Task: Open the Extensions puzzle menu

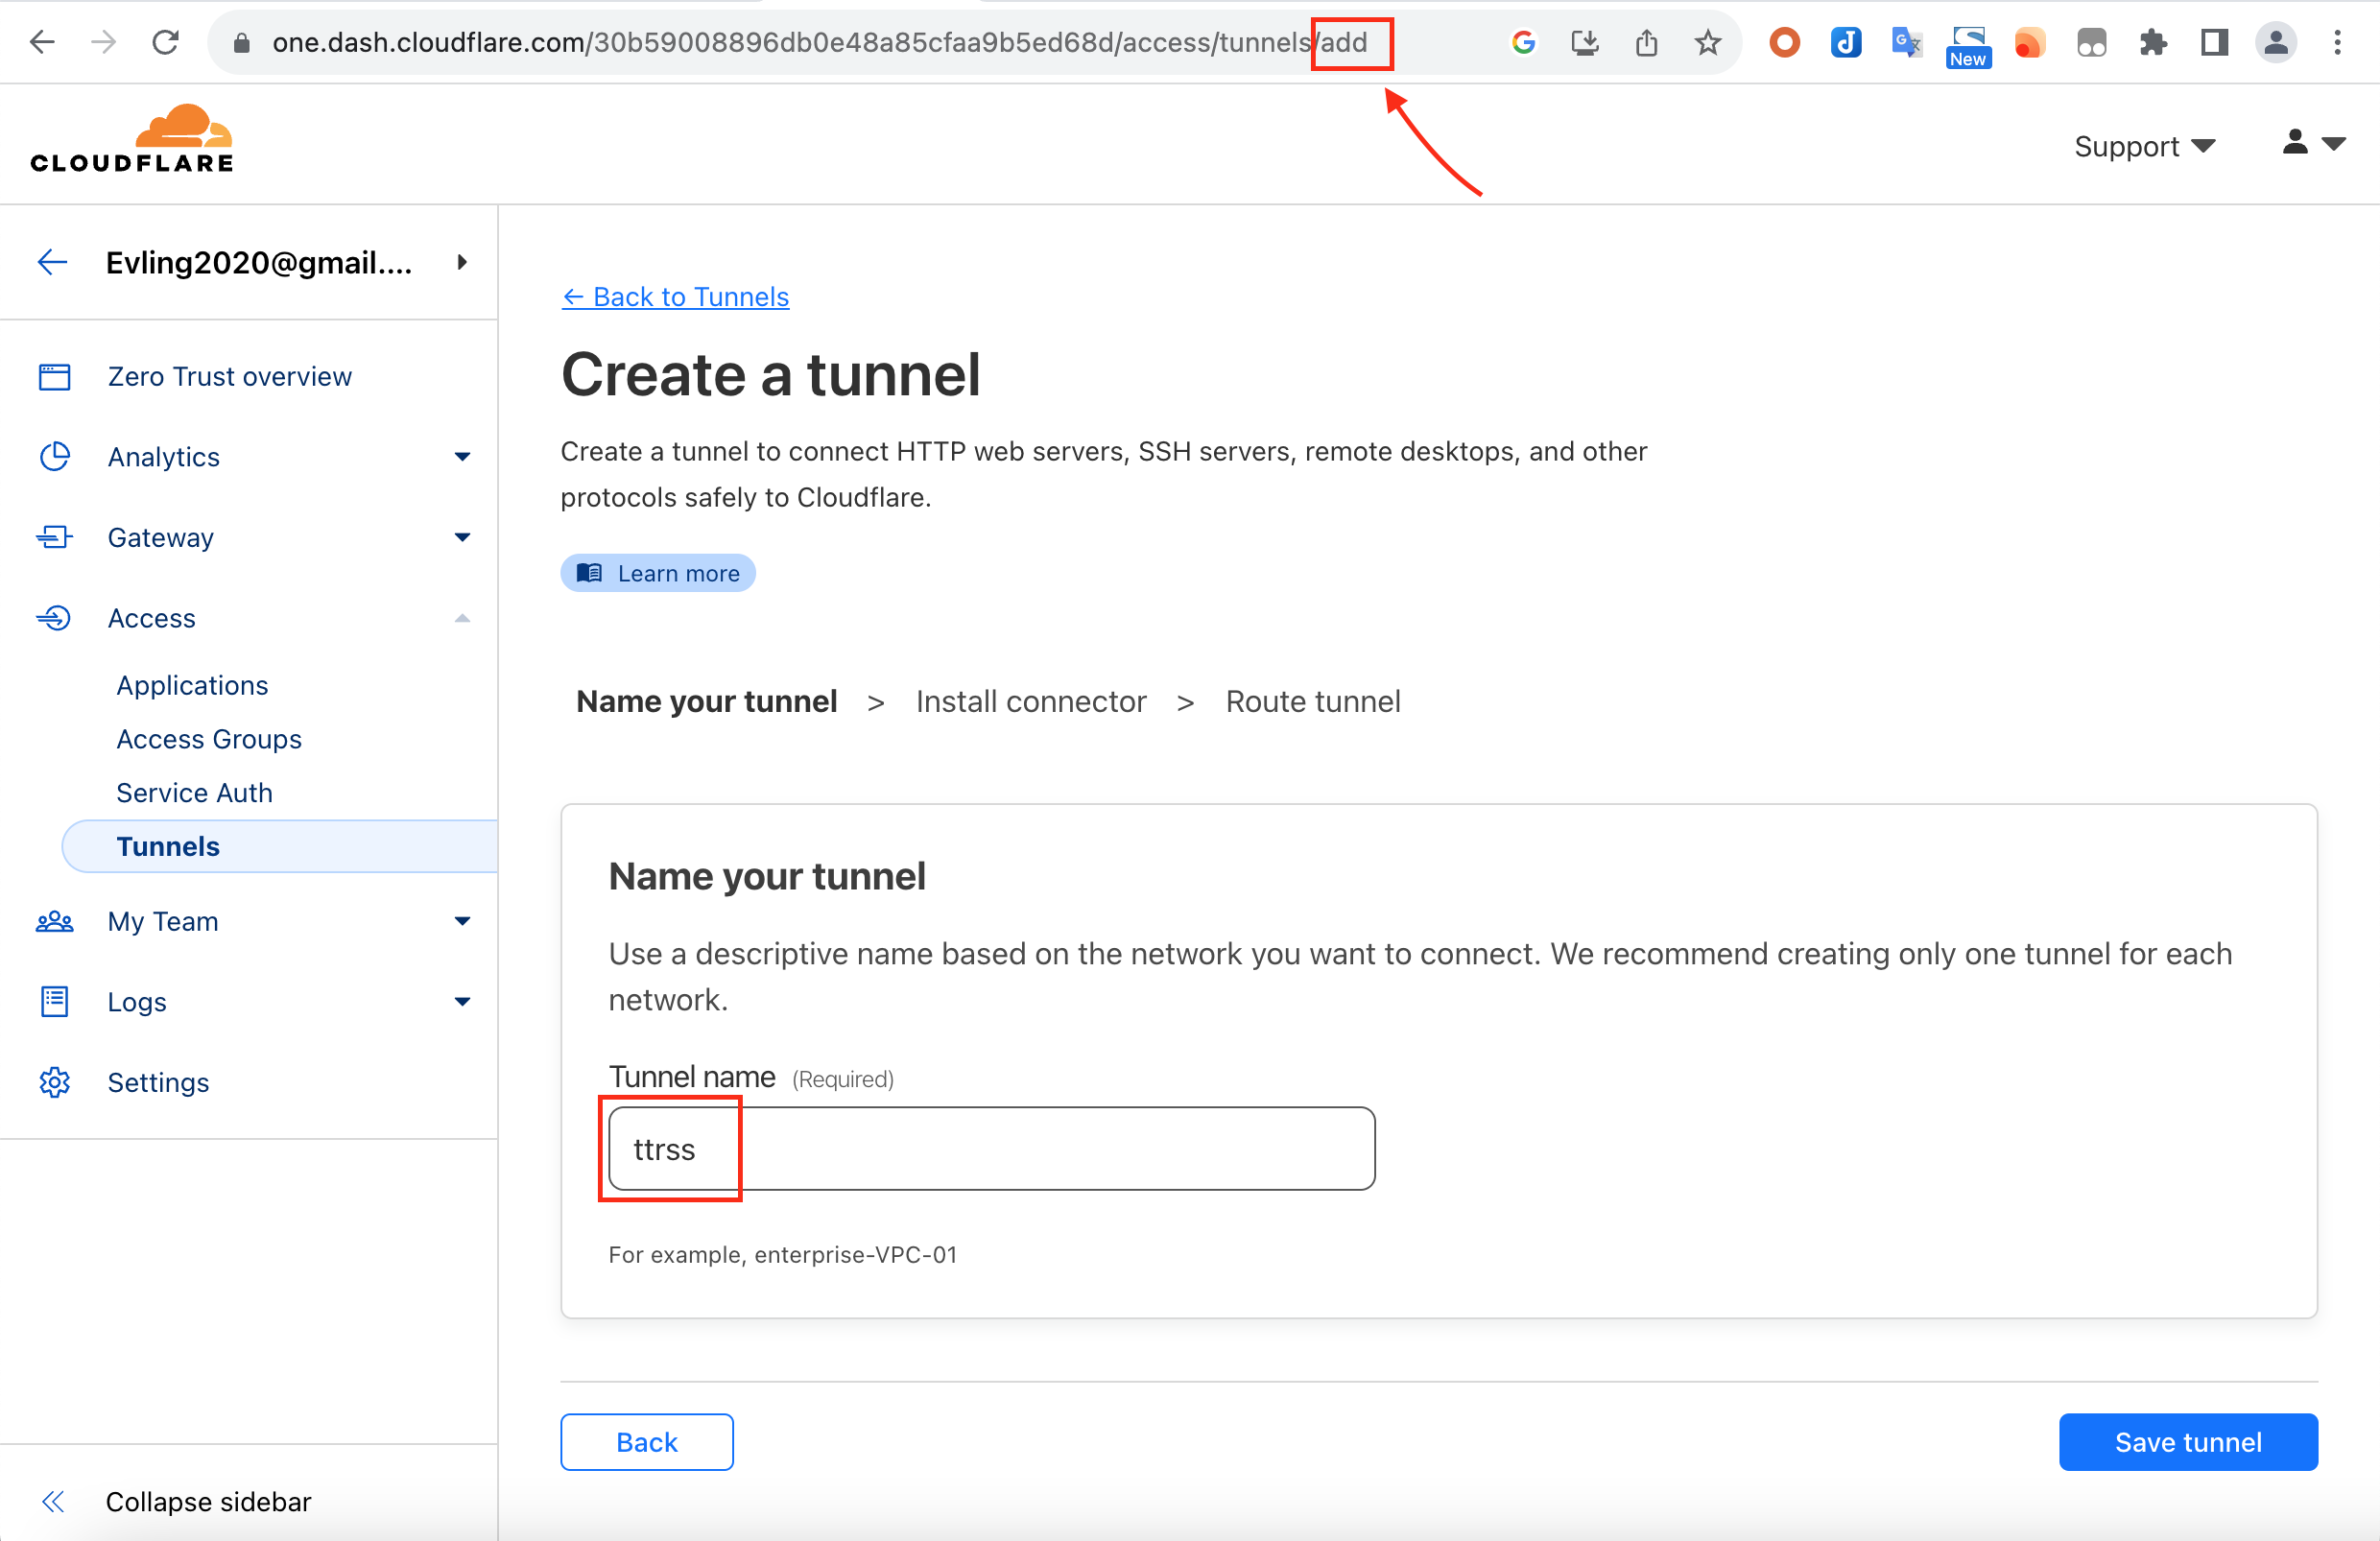Action: (2153, 42)
